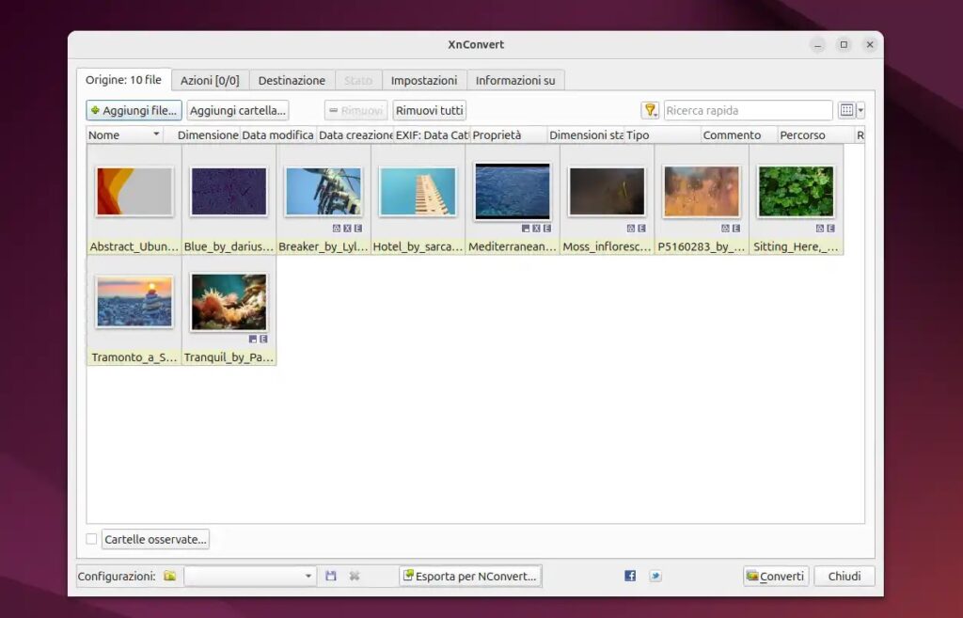
Task: Select the Tramonto_a_S thumbnail
Action: 133,301
